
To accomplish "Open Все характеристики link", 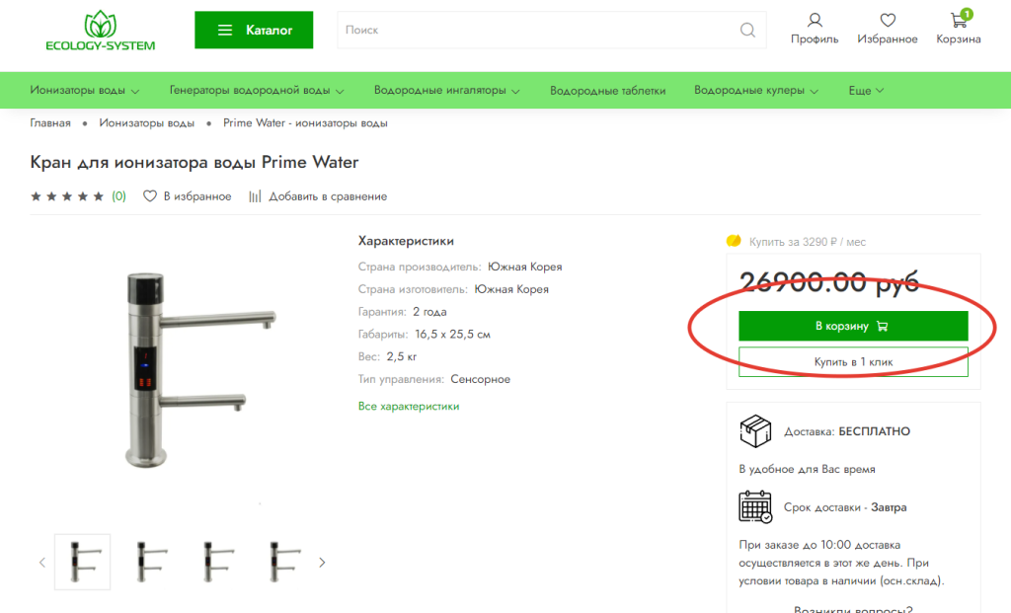I will coord(409,406).
